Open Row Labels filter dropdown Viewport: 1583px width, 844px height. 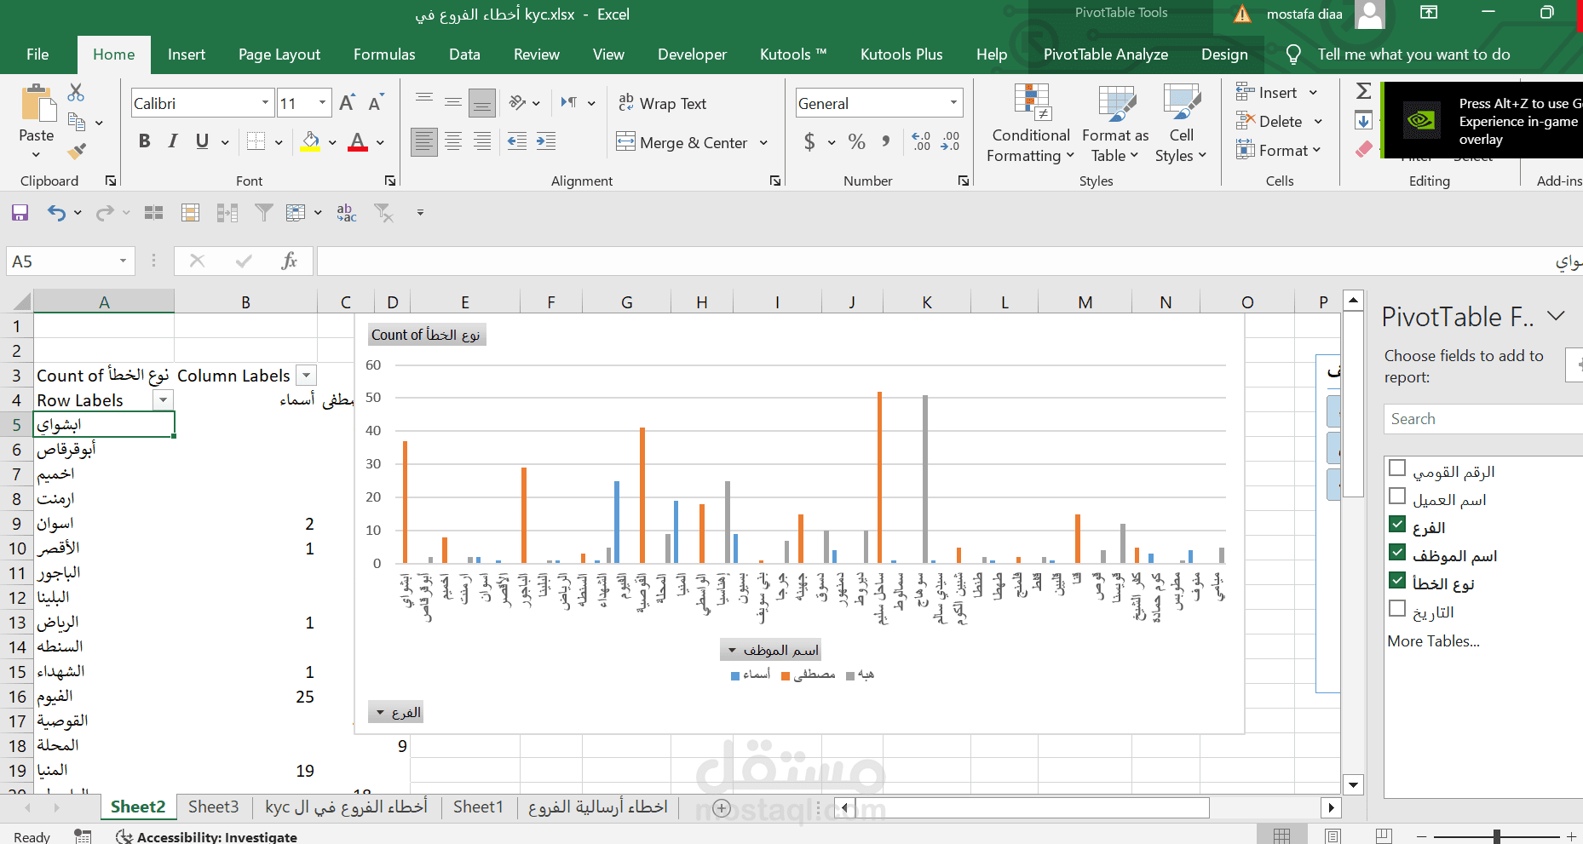pos(163,400)
